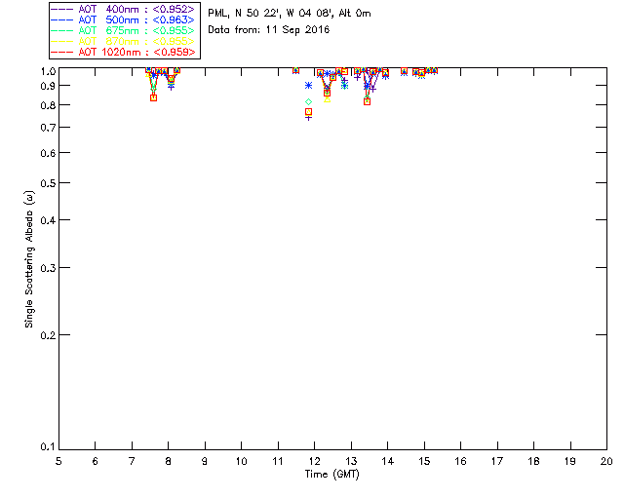The image size is (624, 499).
Task: Click the AOT 400nm legend entry
Action: click(123, 9)
